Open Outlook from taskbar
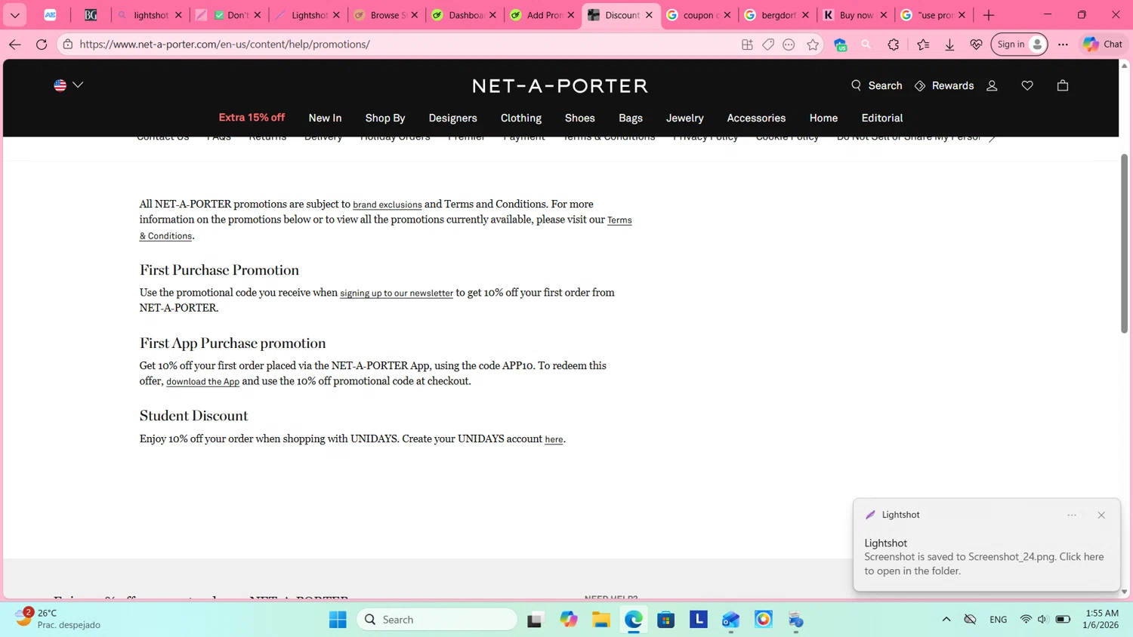The image size is (1133, 637). pyautogui.click(x=730, y=620)
